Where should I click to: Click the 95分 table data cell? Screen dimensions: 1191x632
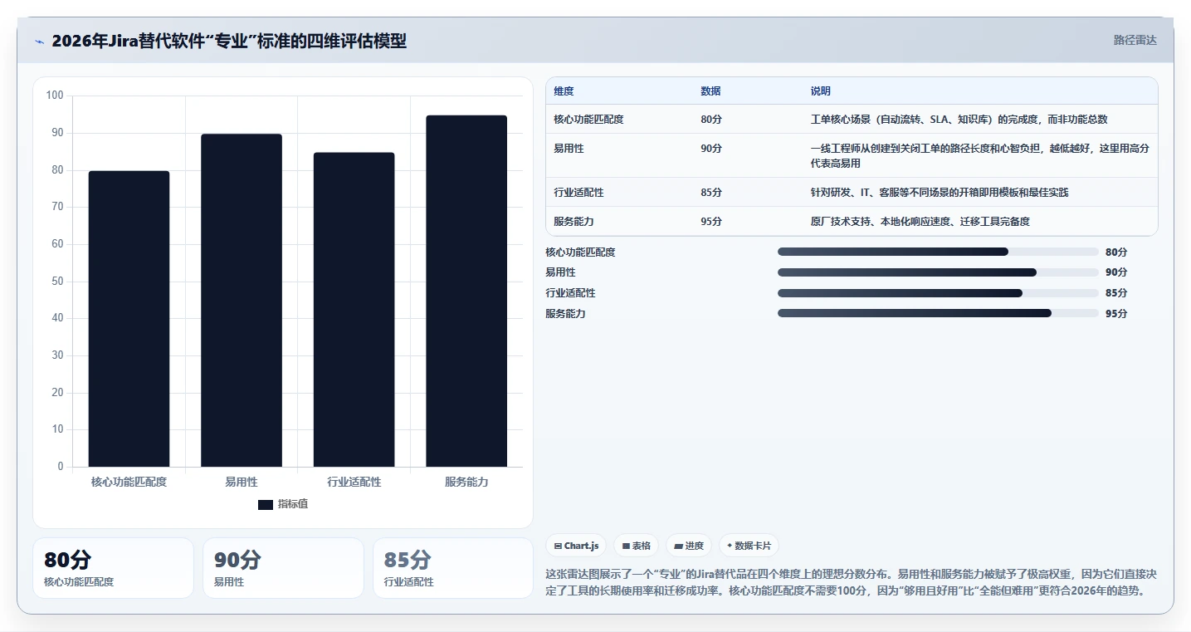click(747, 221)
